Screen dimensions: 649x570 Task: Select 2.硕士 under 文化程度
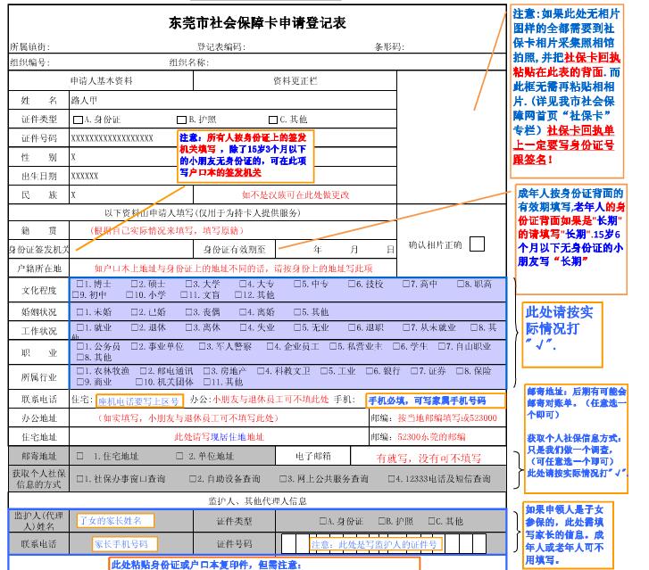(134, 284)
